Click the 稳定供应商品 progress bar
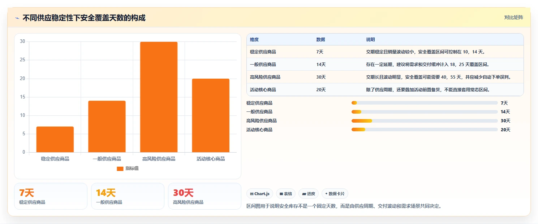The image size is (538, 224). (x=425, y=103)
